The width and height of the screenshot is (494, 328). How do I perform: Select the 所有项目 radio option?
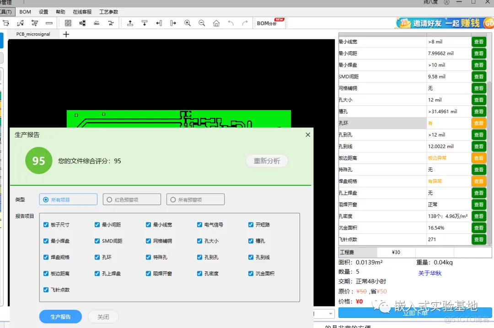[68, 200]
